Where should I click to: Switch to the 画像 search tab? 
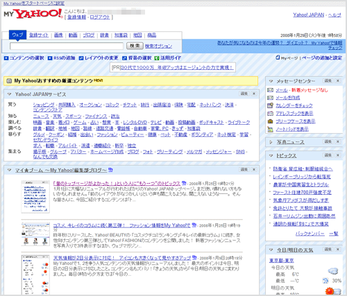(x=58, y=35)
